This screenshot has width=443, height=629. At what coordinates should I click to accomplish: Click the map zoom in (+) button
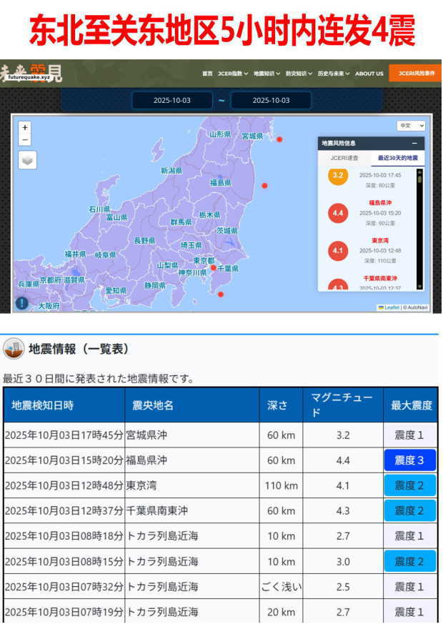point(25,128)
